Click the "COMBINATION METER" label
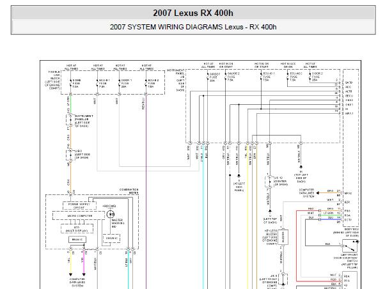Screen dimensions: 385x289 point(129,191)
